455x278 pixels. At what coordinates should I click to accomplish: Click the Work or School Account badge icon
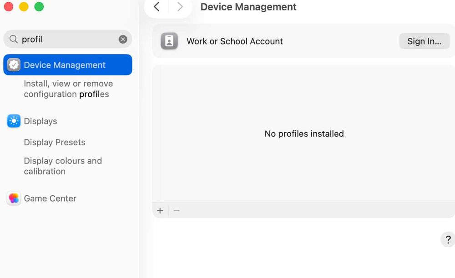169,41
